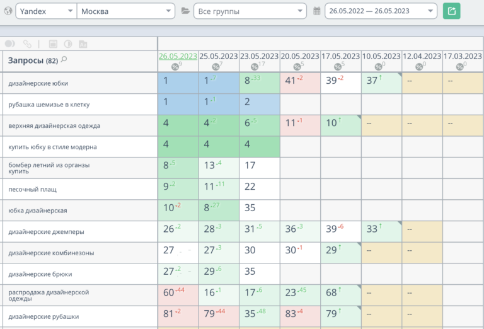
Task: Click the calendar icon beside the date range
Action: coord(317,11)
